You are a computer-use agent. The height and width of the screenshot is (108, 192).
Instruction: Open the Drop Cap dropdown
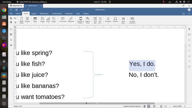click(123, 20)
